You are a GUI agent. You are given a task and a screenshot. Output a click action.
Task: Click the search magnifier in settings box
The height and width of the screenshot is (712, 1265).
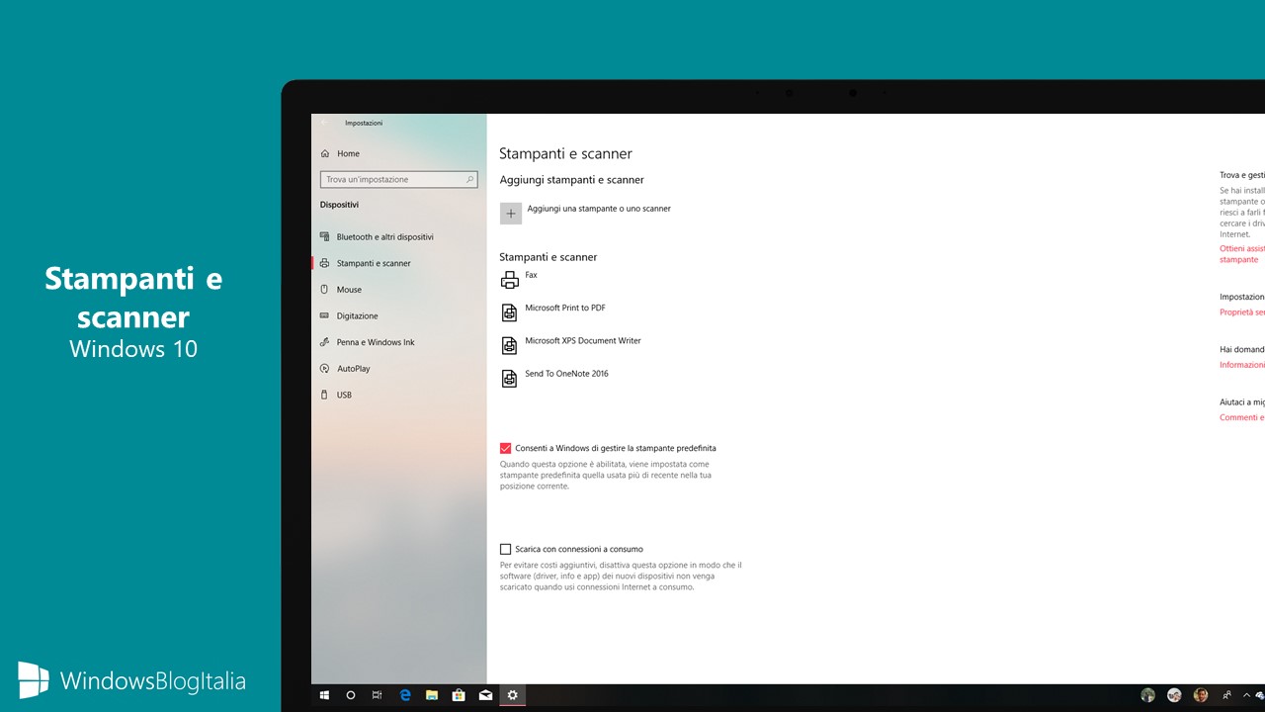(469, 180)
